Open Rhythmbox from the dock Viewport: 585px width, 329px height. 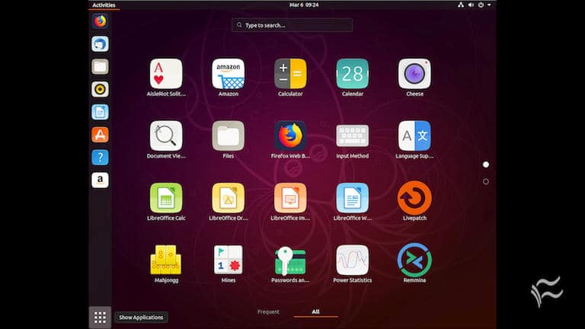click(100, 90)
